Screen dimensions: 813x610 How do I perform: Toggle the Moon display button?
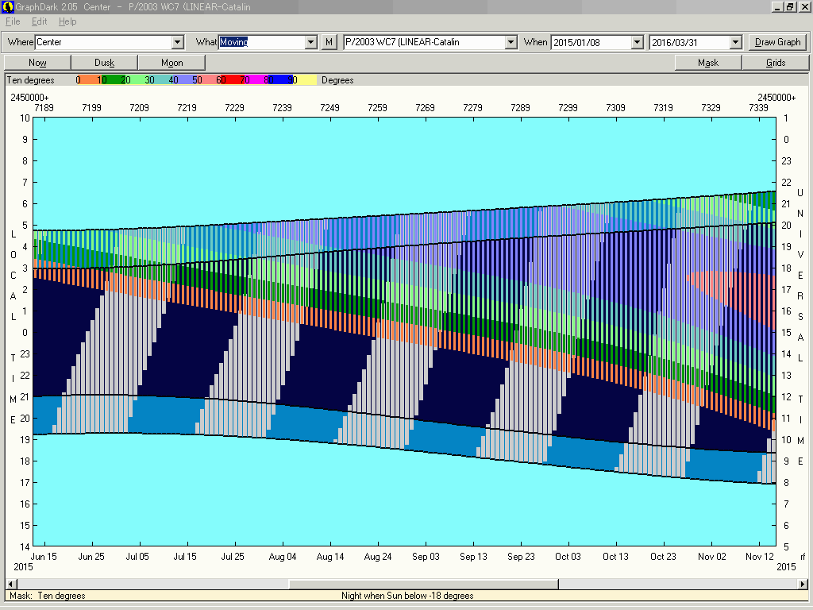click(x=171, y=63)
